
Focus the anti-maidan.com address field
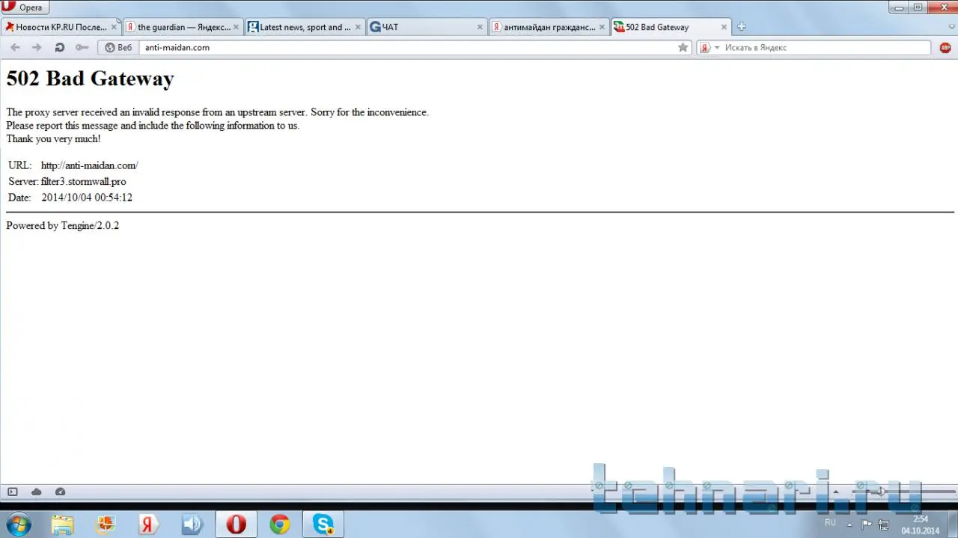pos(408,47)
